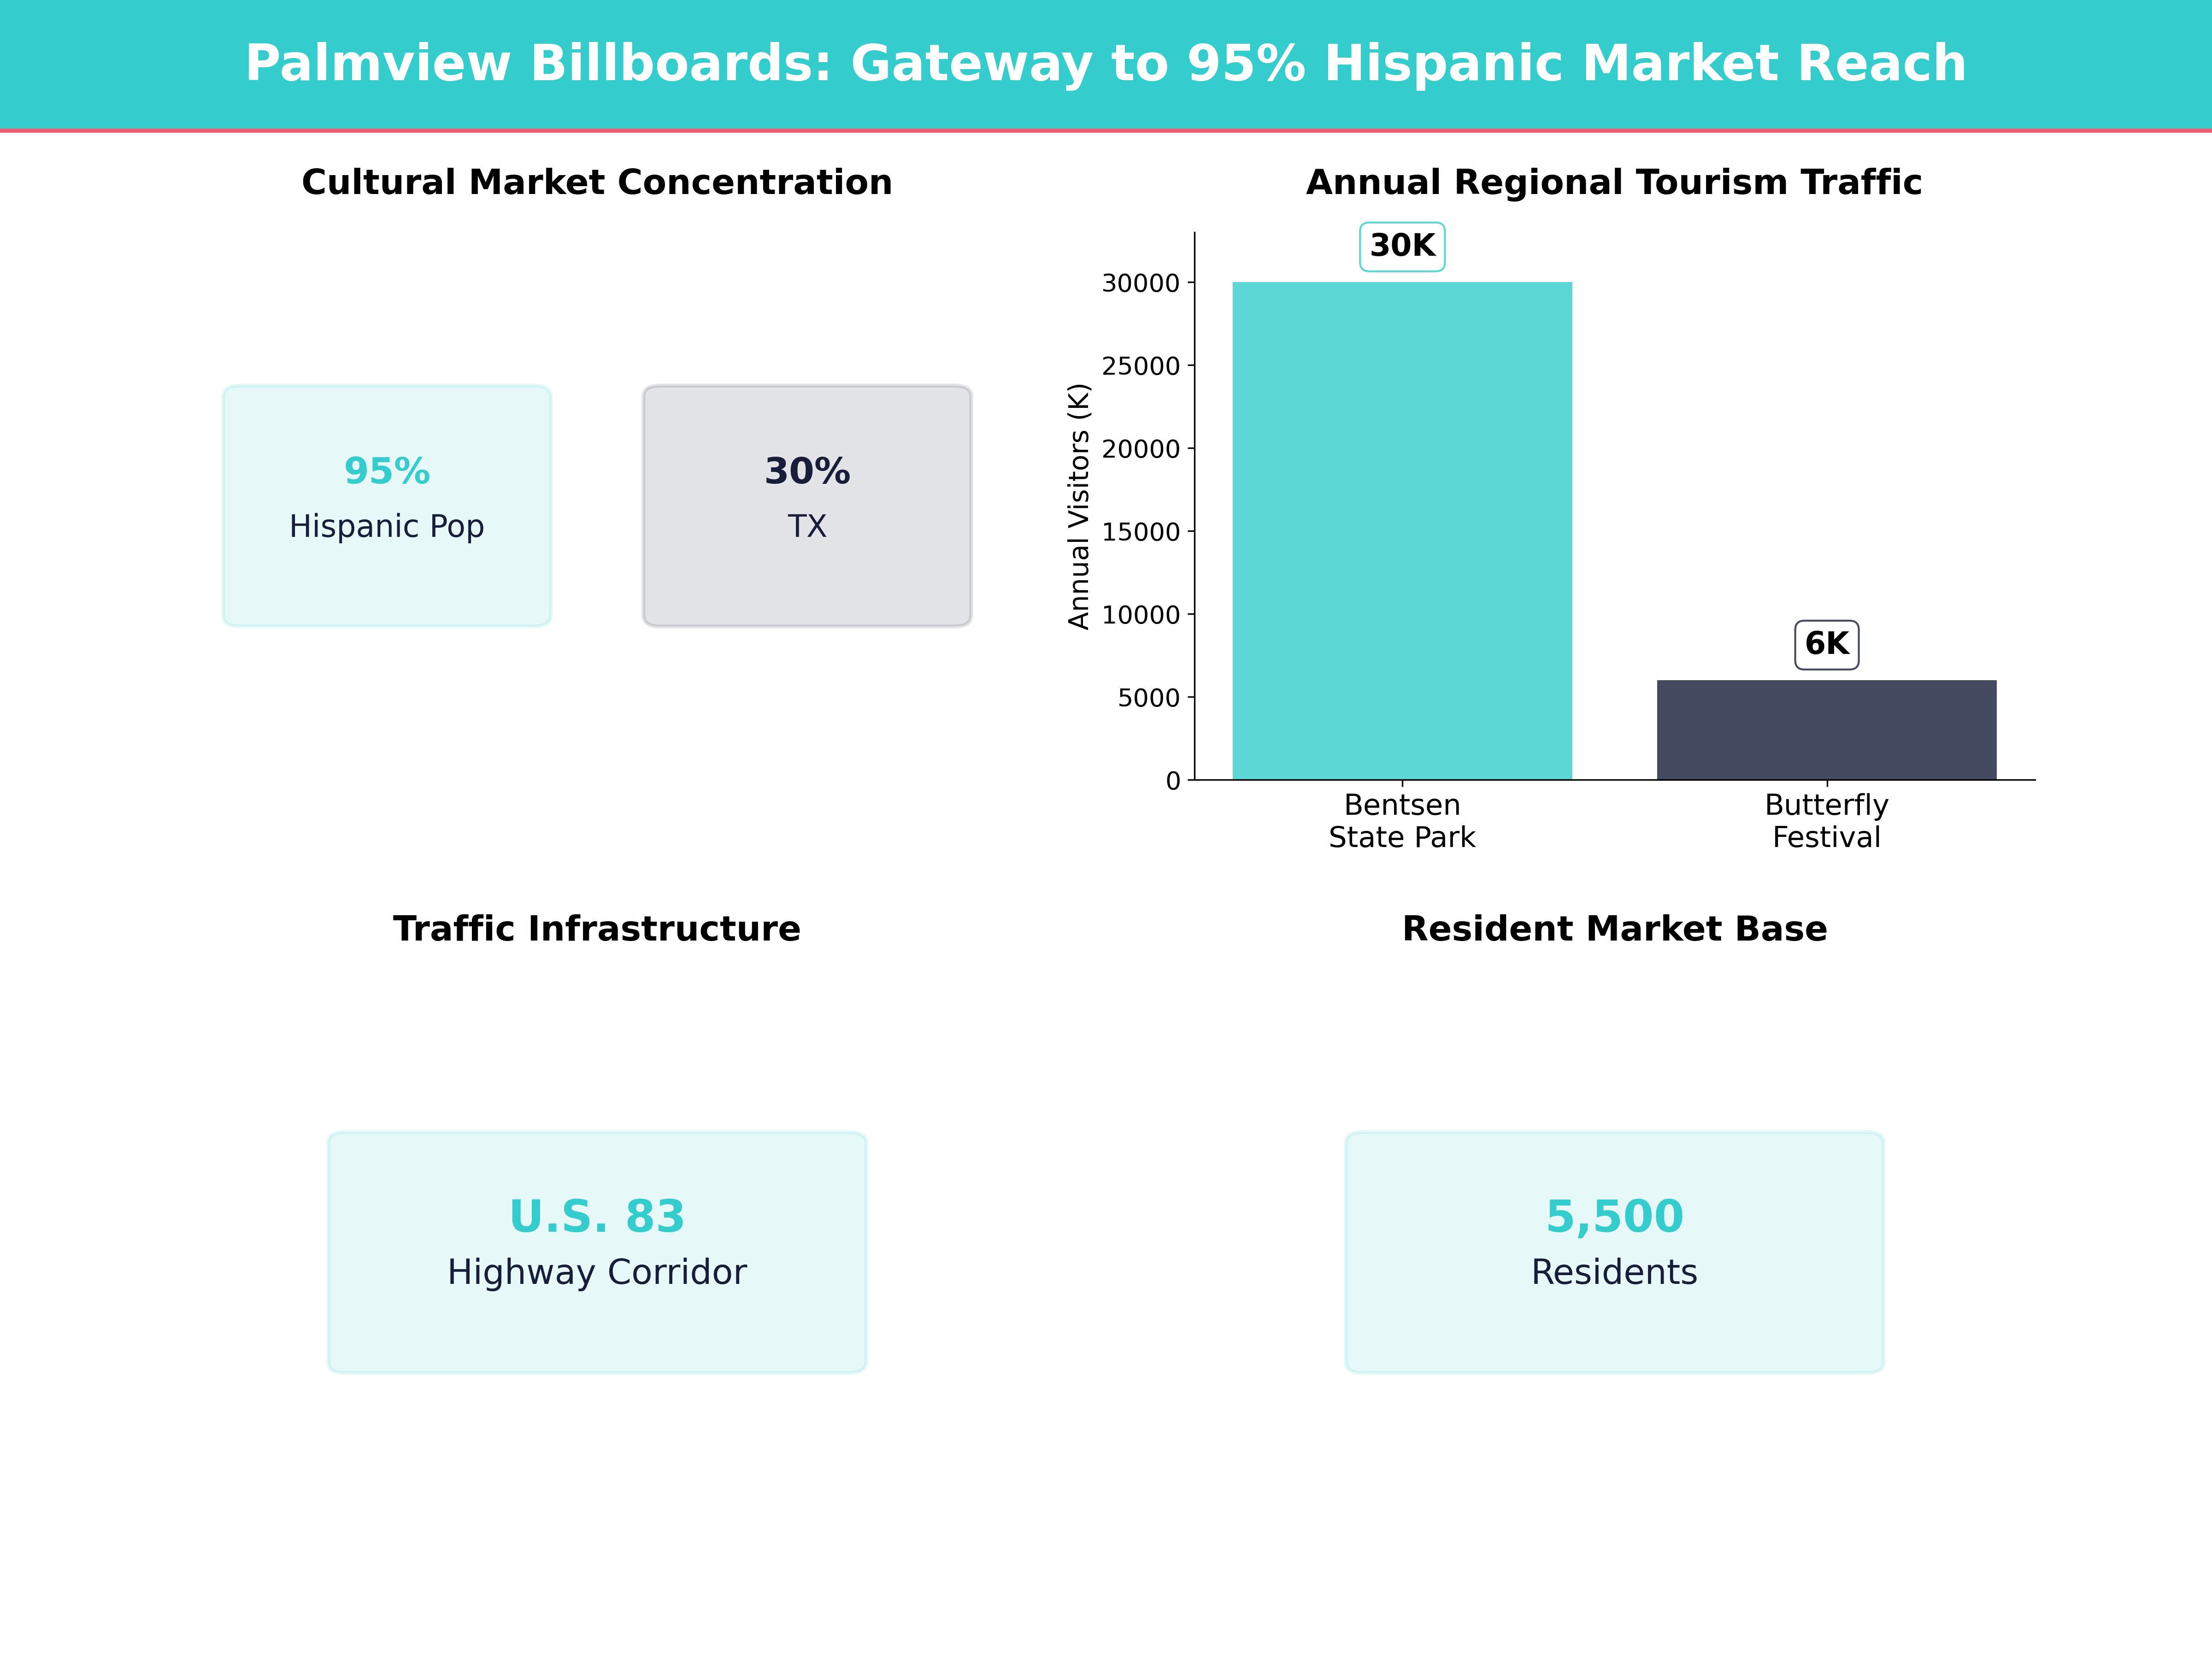Click the Cultural Market Concentration heading
2212x1659 pixels.
click(x=598, y=182)
